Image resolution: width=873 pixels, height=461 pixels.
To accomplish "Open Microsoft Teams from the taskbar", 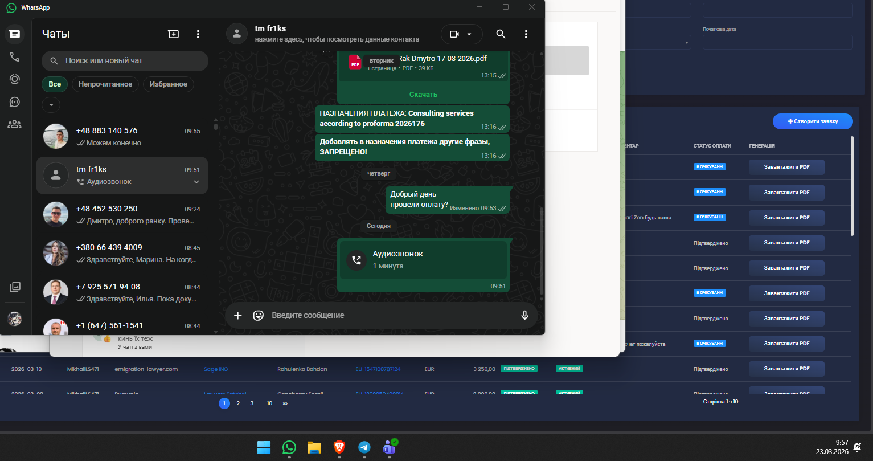I will tap(390, 448).
